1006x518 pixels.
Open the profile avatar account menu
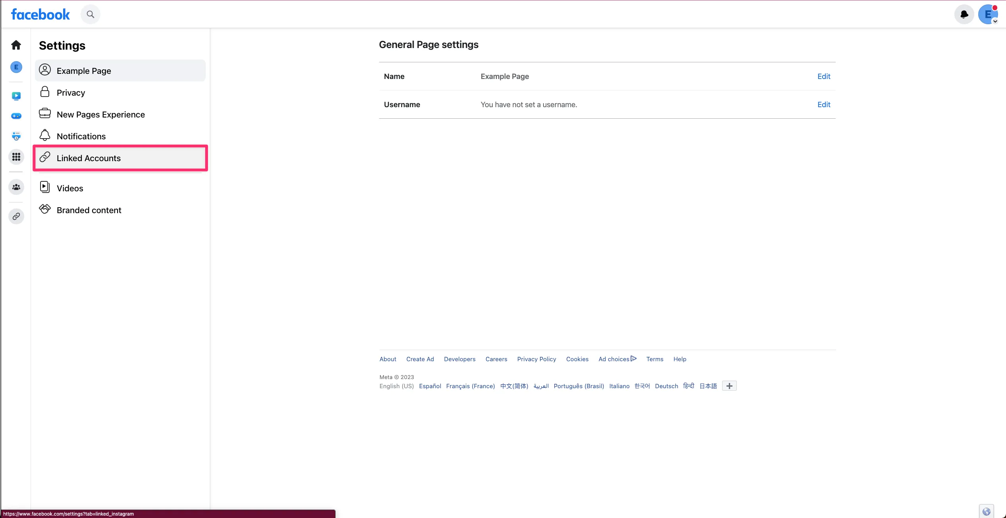[988, 15]
